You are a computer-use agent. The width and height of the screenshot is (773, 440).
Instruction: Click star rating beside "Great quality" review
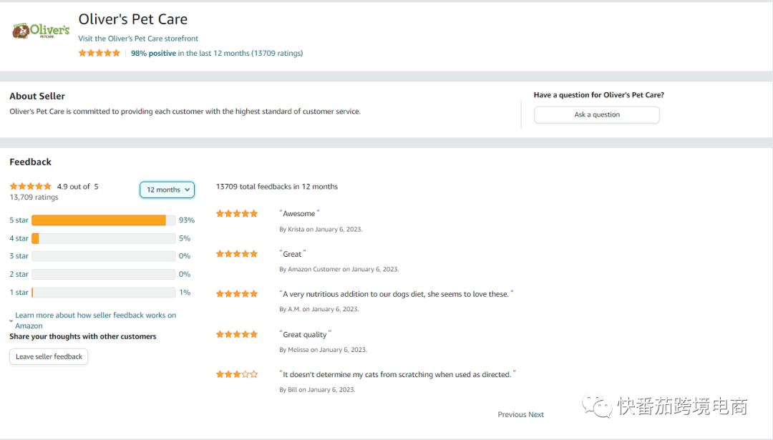(x=237, y=334)
